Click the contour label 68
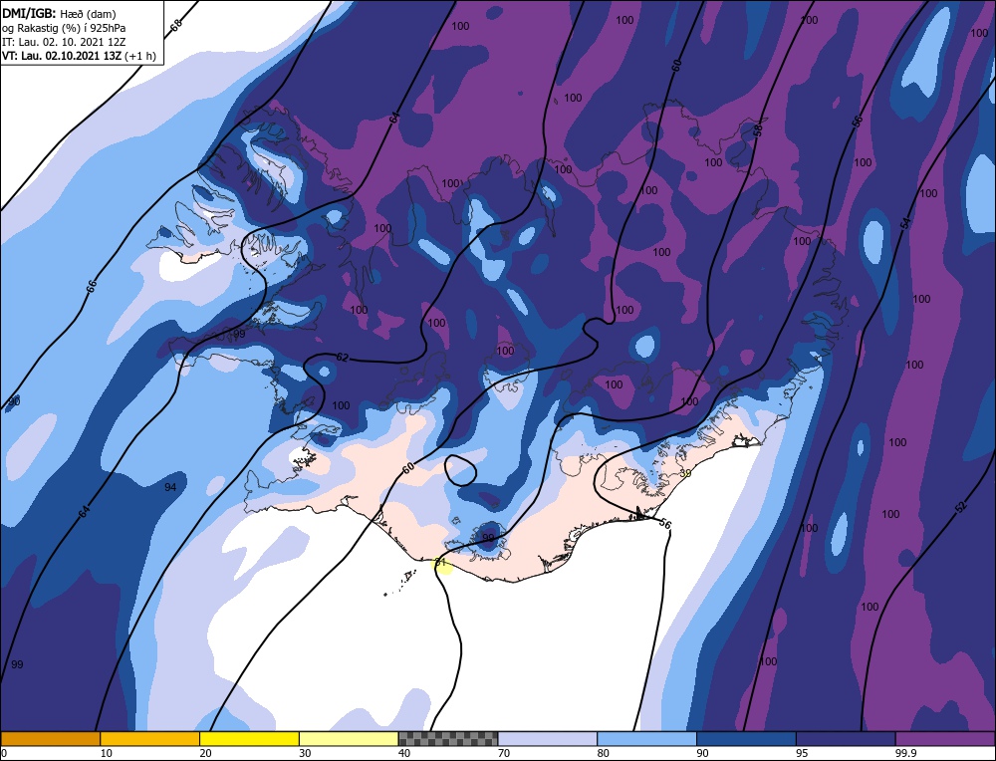Screen dimensions: 996x761 point(176,24)
